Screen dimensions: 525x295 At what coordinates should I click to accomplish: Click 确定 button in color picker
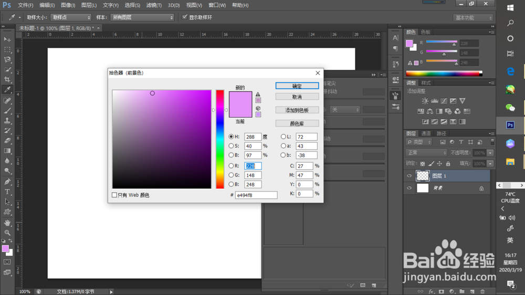(297, 86)
